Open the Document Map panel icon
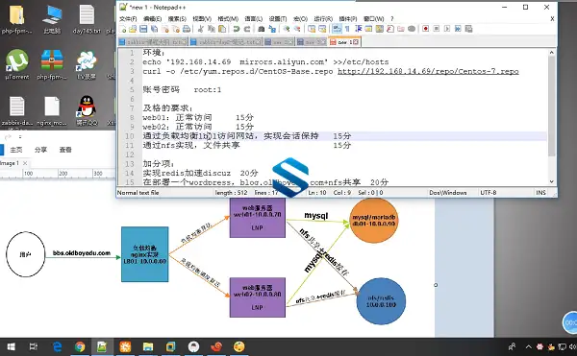 [380, 29]
